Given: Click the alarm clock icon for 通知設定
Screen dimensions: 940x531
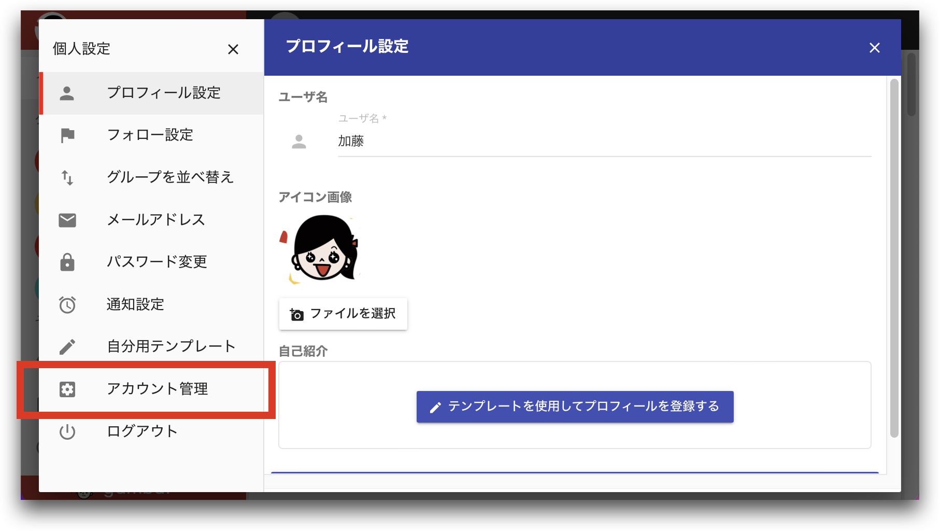Looking at the screenshot, I should pos(67,304).
